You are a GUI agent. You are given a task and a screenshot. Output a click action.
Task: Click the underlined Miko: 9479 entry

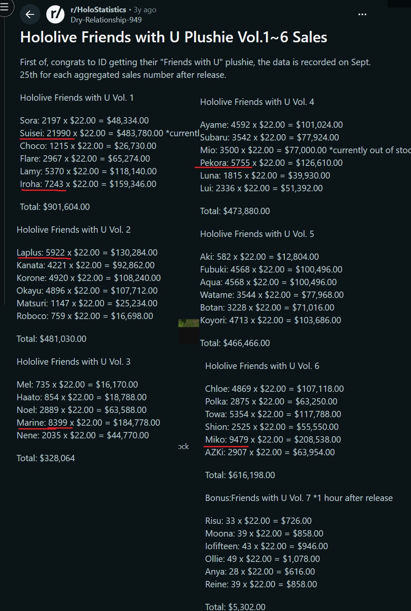227,440
